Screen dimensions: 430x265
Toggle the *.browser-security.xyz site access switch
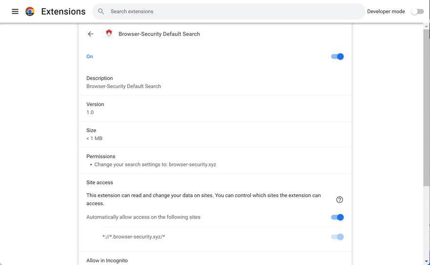(337, 237)
